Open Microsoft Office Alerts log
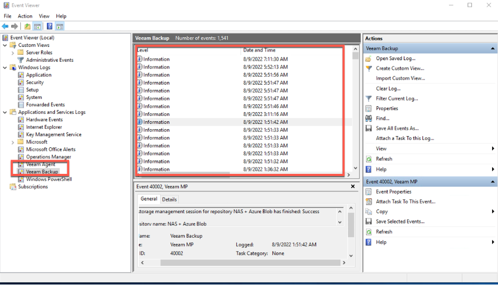 (x=51, y=149)
